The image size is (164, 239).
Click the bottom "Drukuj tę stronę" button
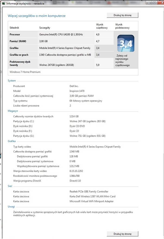[x=122, y=234]
